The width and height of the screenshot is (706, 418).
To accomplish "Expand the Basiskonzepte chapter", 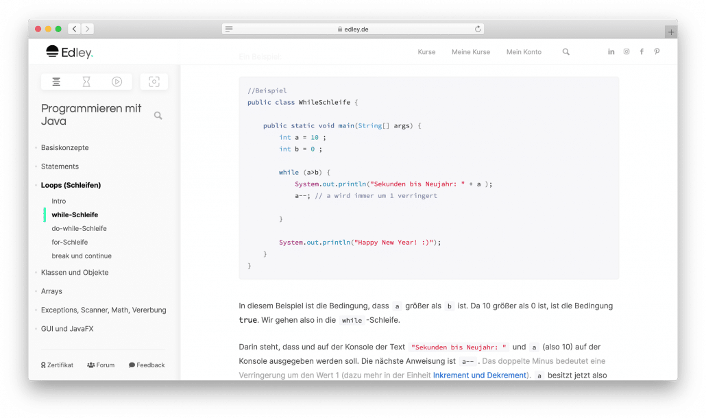I will tap(65, 147).
